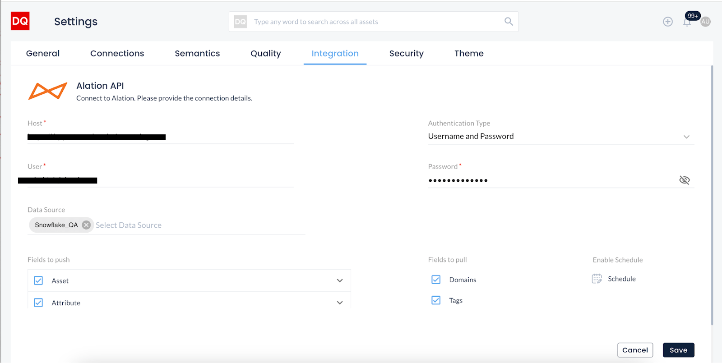Expand the Attribute fields row
The height and width of the screenshot is (363, 722).
340,303
